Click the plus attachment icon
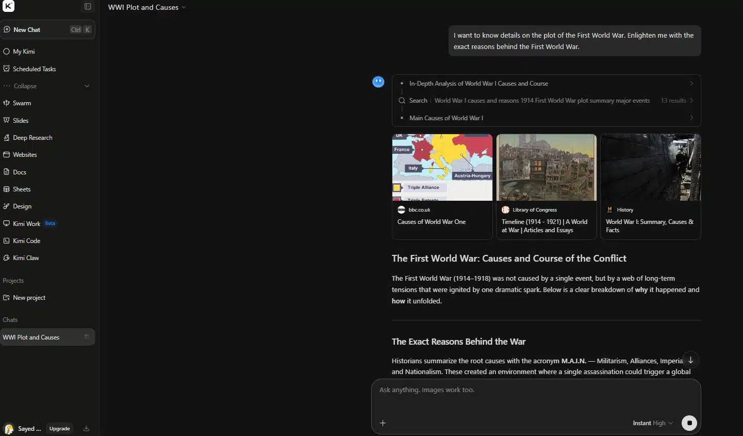This screenshot has width=743, height=436. point(383,423)
